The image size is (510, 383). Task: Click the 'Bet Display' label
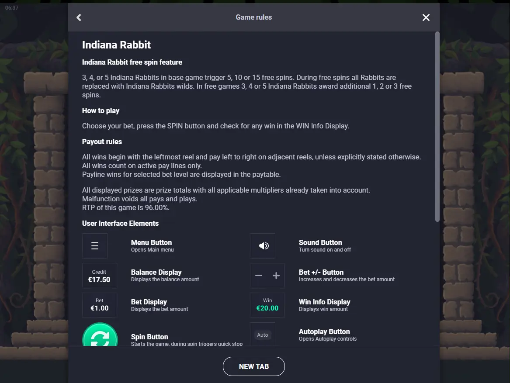149,302
